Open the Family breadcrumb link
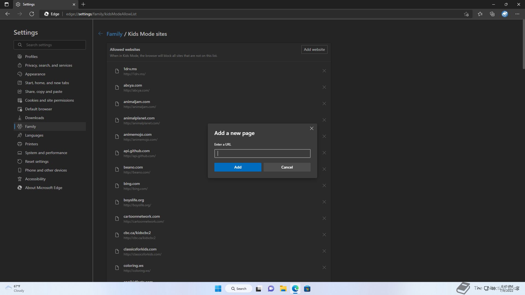The width and height of the screenshot is (525, 295). (x=114, y=34)
